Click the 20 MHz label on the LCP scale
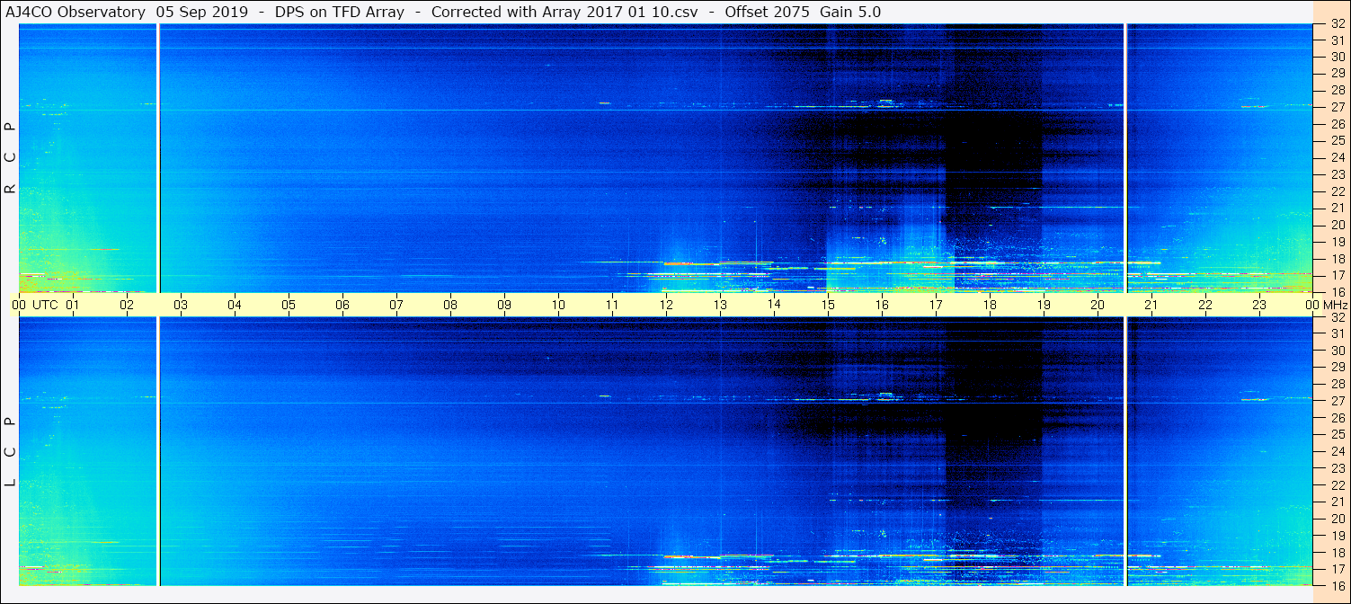Viewport: 1351px width, 604px height. tap(1338, 519)
